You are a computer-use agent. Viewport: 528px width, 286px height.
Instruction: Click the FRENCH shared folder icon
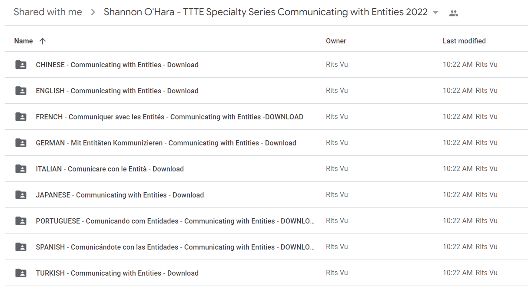20,117
